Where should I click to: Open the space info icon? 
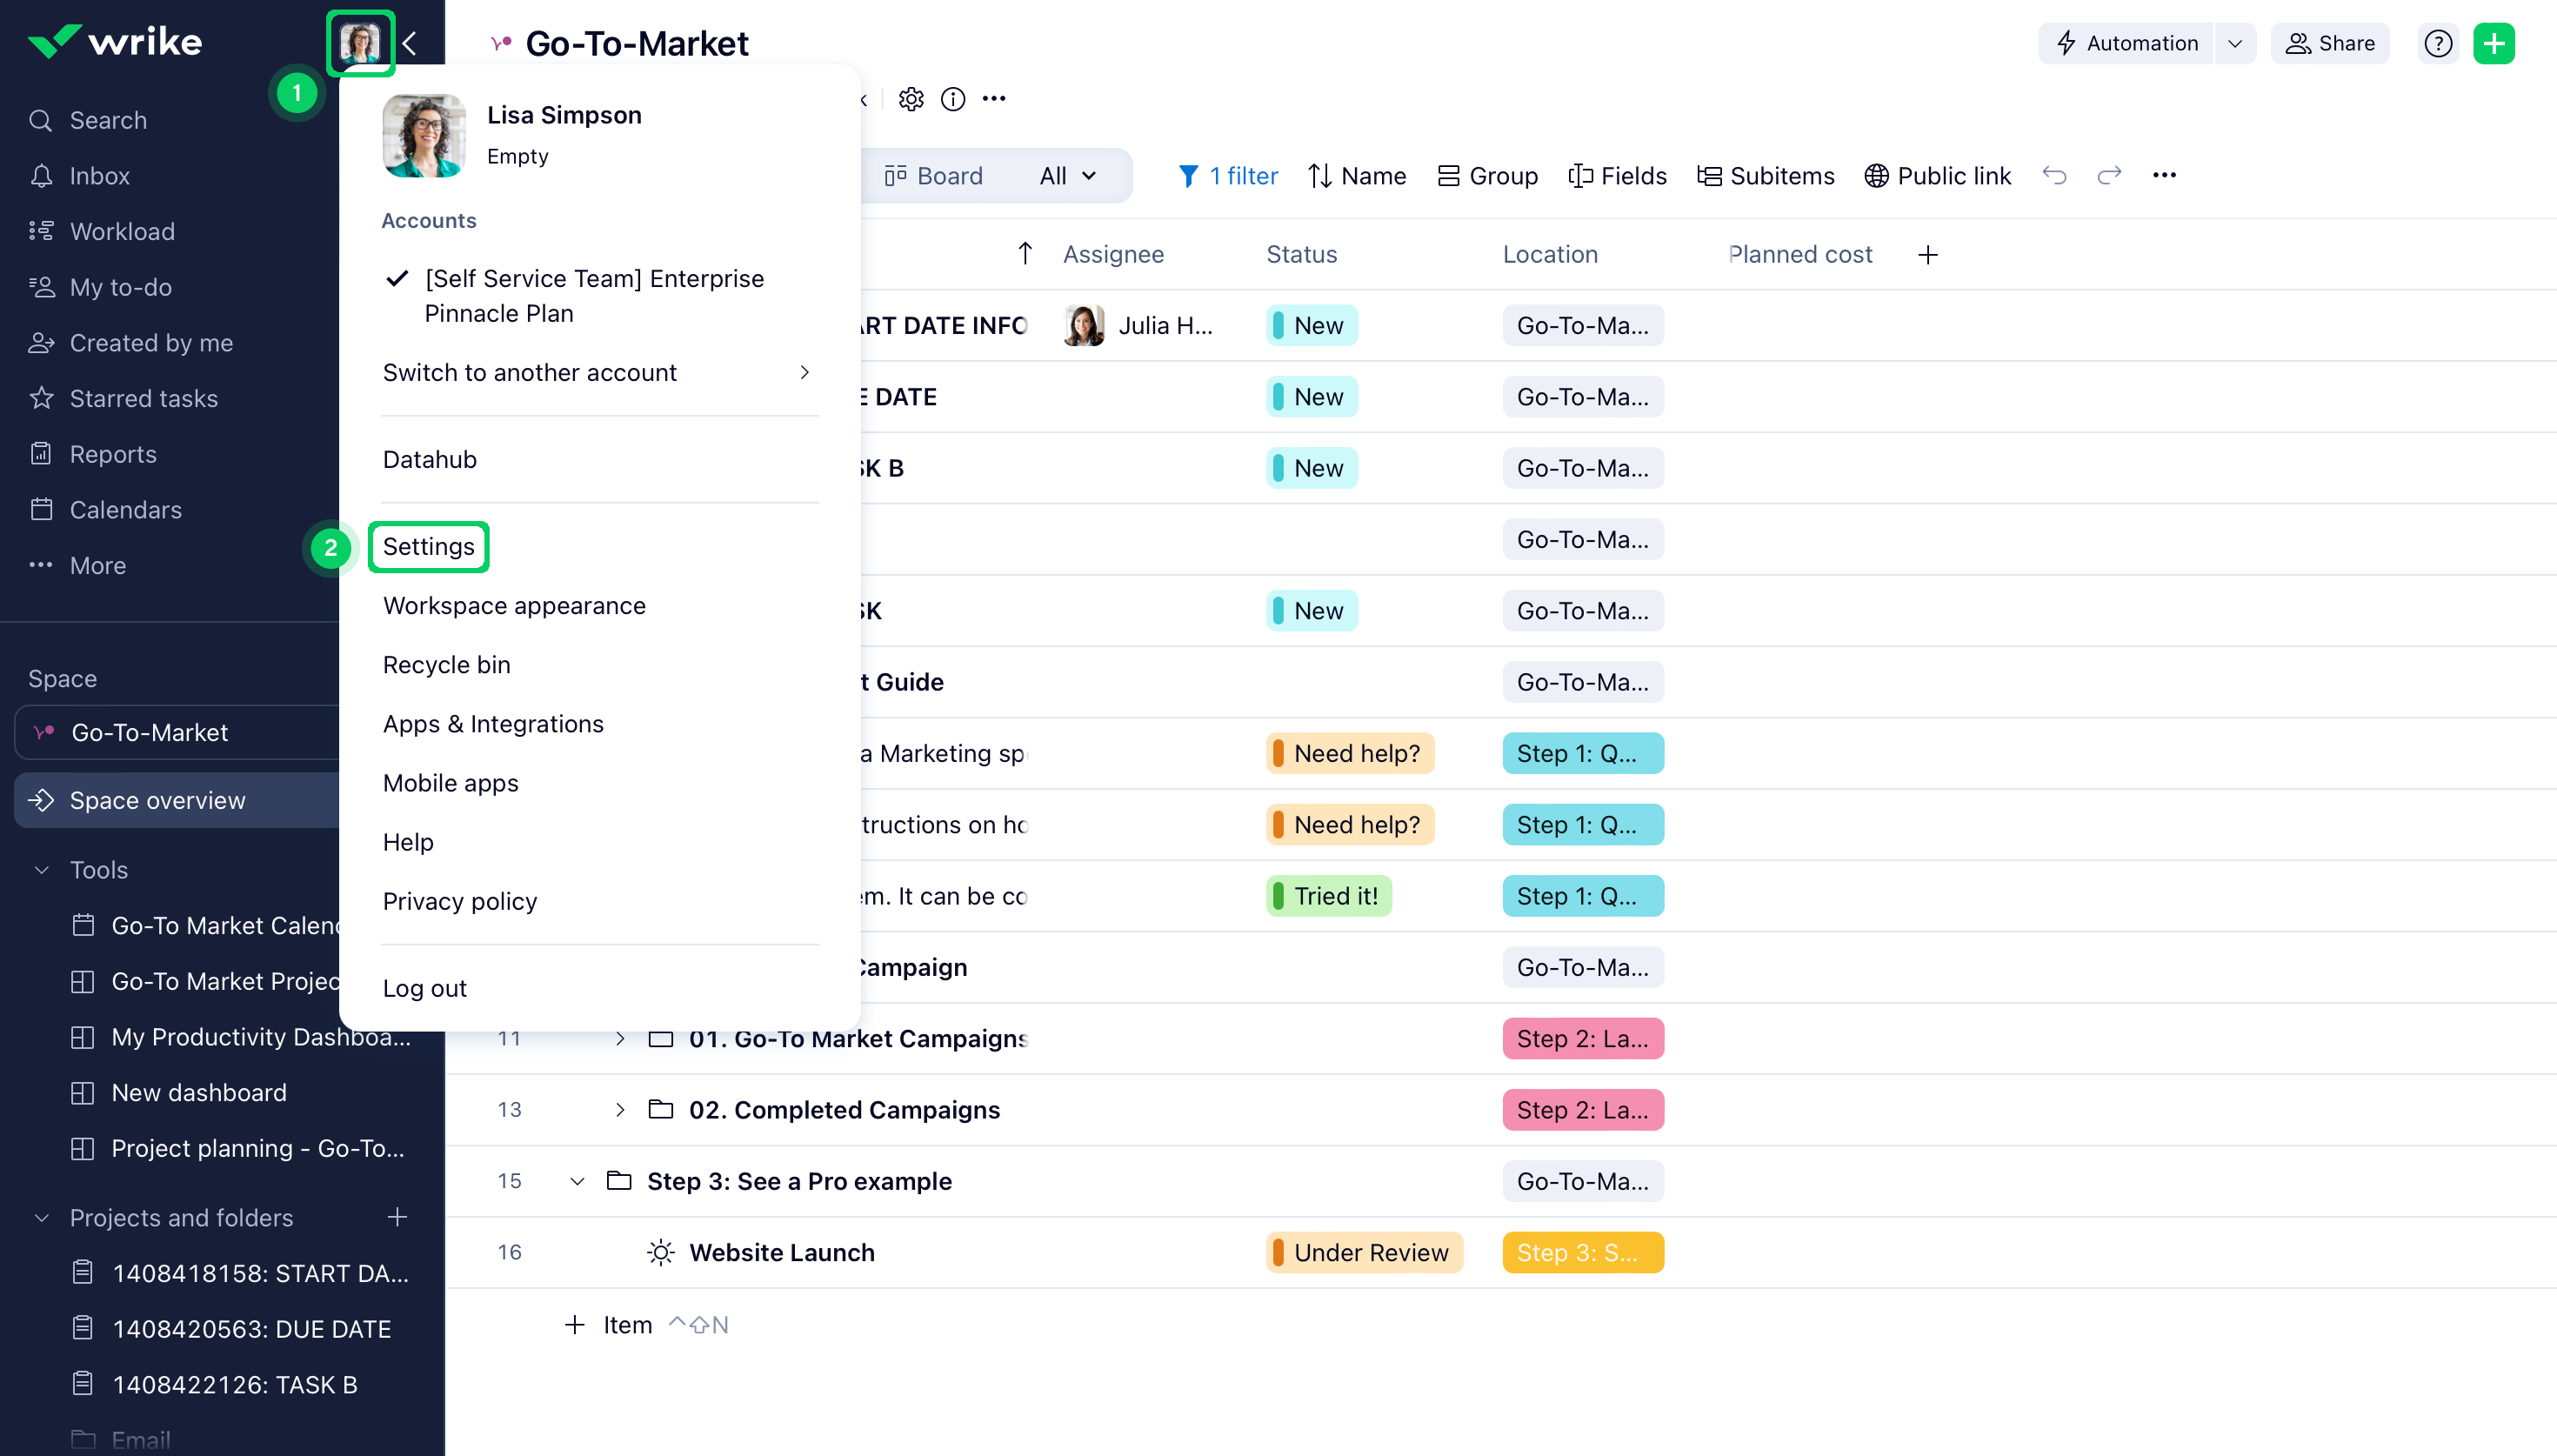pos(952,98)
